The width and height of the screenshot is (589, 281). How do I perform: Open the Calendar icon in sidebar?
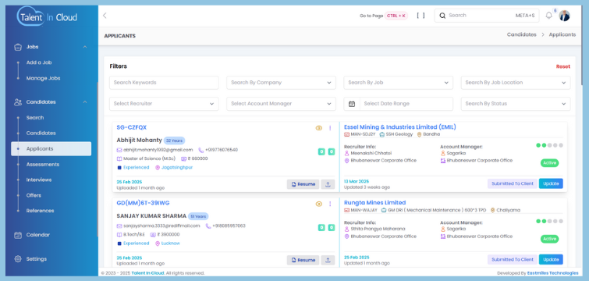pos(18,235)
